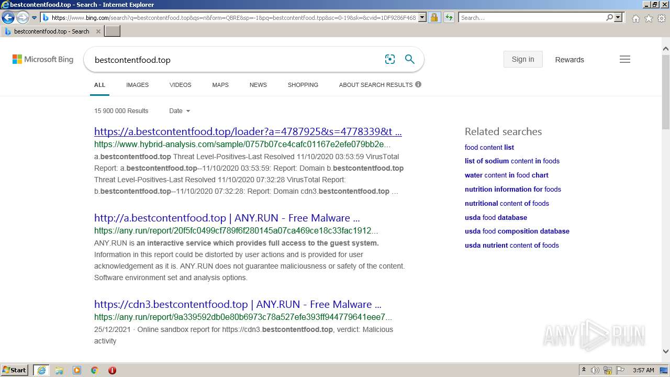Click the Bing search magnifier button
670x377 pixels.
[410, 60]
